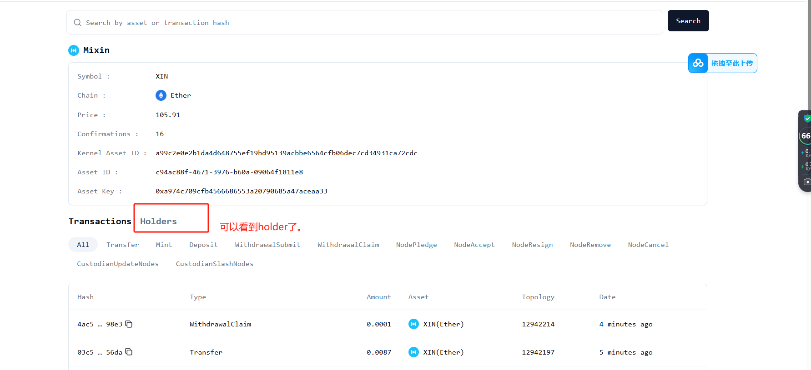Select the All transaction filter
Image resolution: width=811 pixels, height=370 pixels.
pos(83,245)
